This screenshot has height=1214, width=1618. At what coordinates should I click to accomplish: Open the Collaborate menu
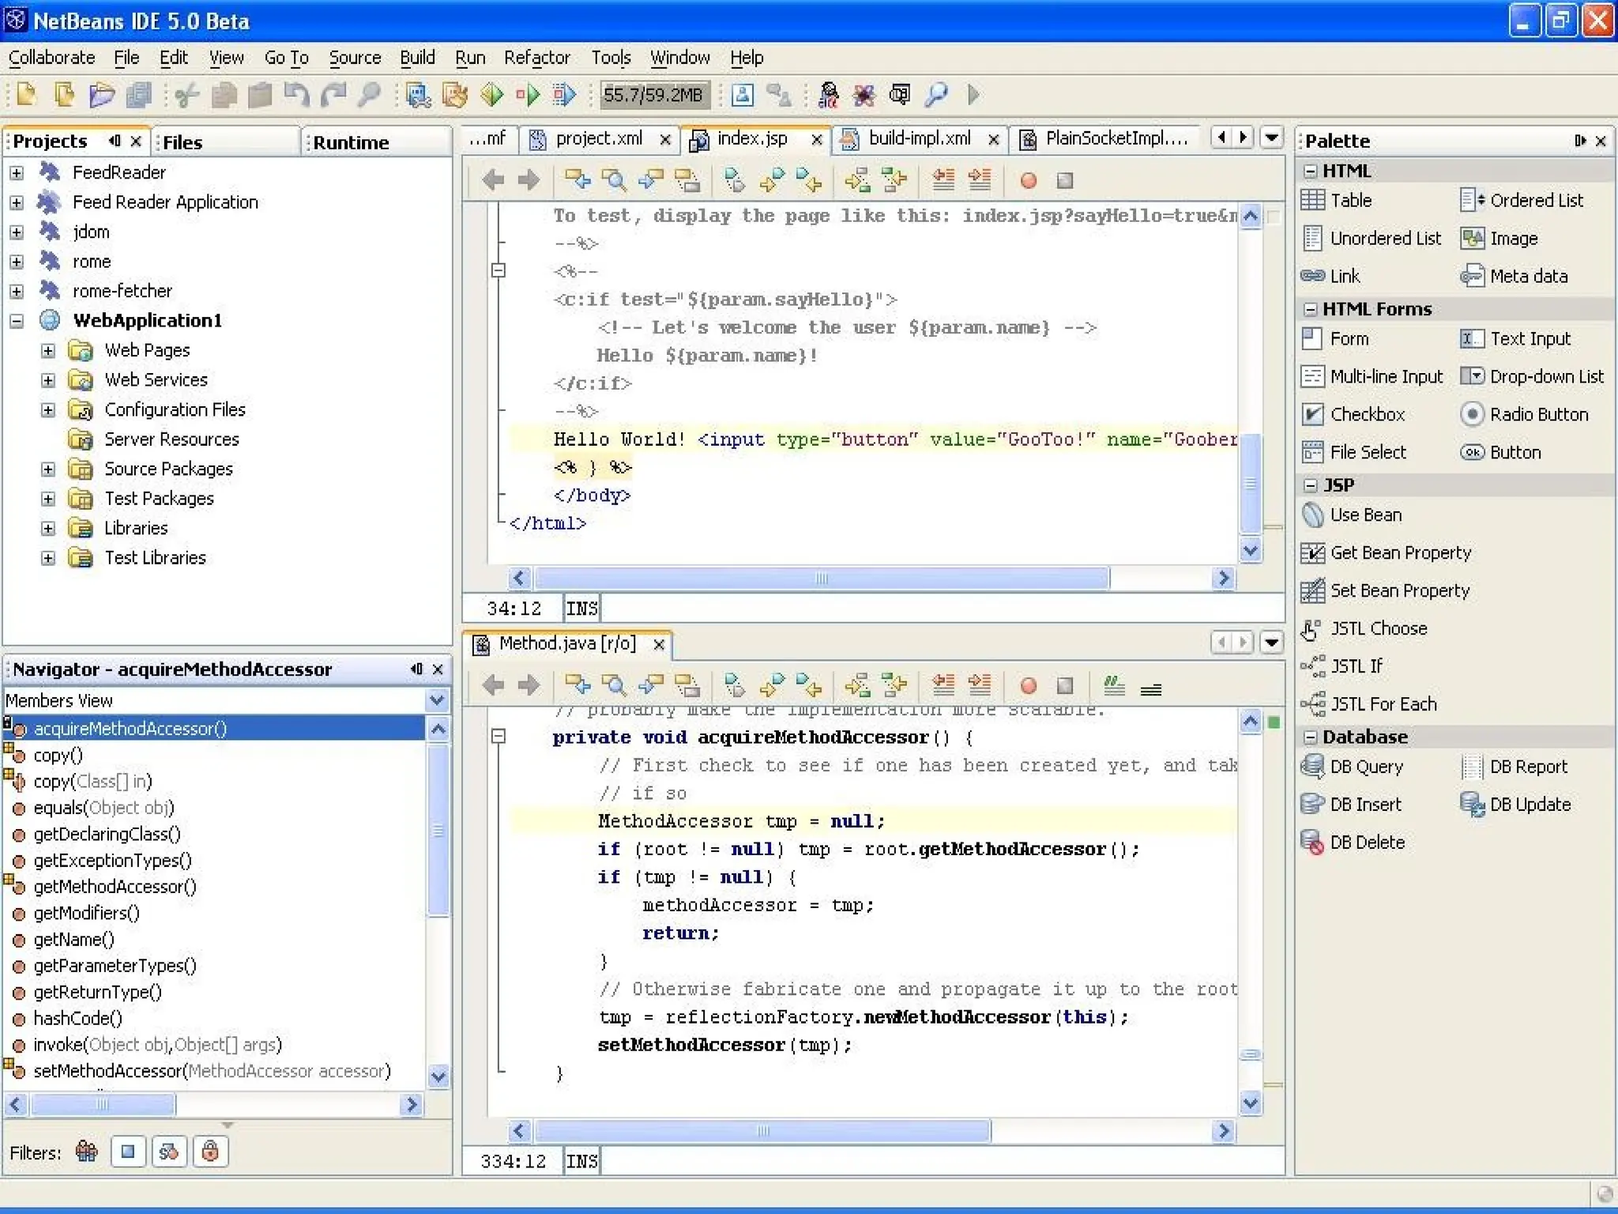tap(51, 58)
